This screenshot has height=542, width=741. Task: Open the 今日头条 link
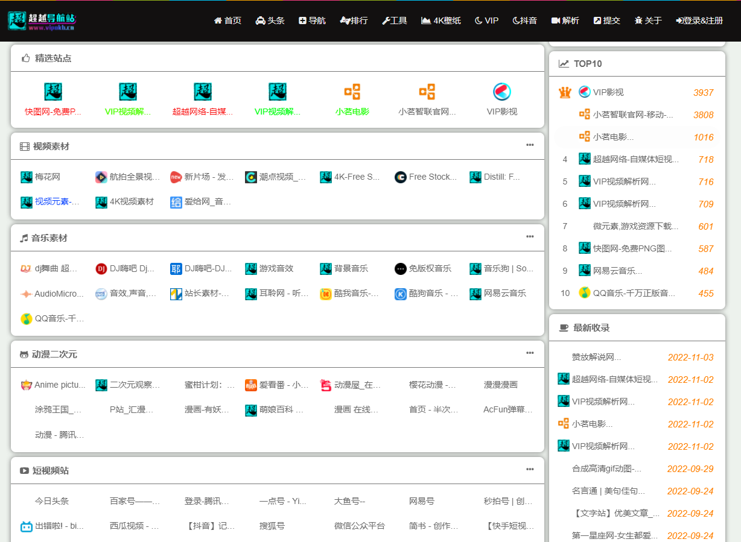tap(52, 502)
